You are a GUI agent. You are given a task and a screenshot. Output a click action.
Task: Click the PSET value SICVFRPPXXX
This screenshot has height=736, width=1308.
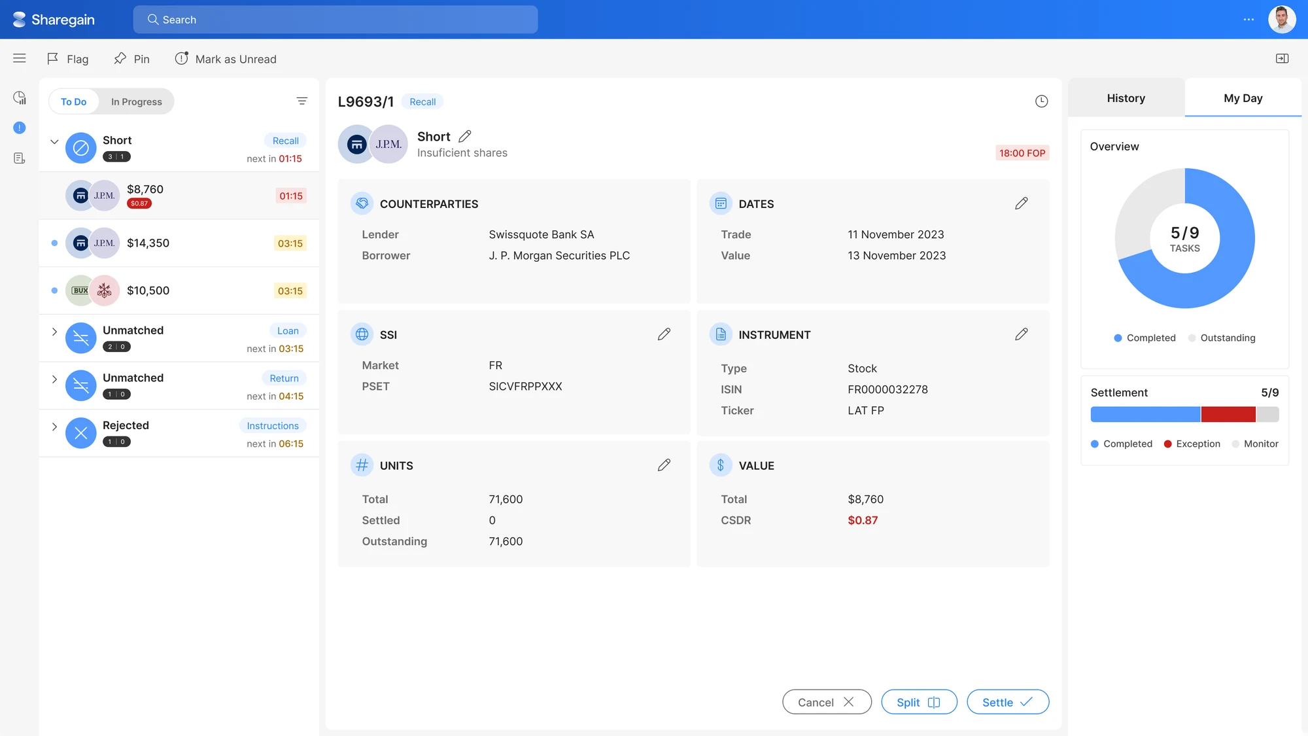click(x=525, y=386)
